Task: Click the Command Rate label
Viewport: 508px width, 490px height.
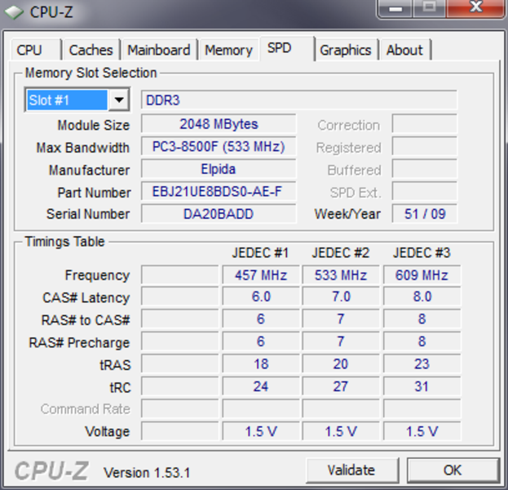Action: click(86, 409)
